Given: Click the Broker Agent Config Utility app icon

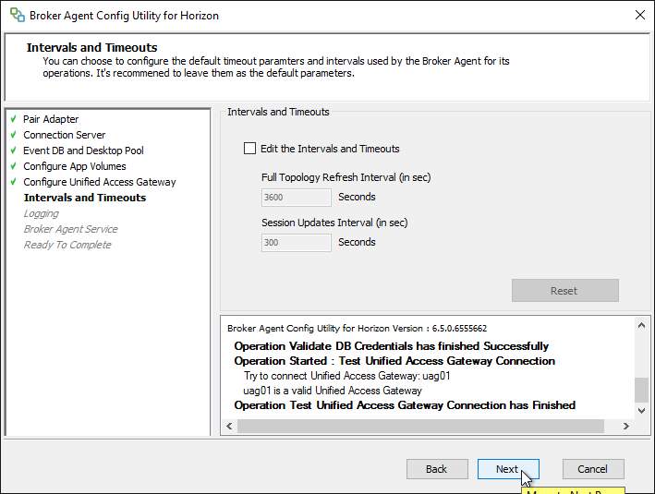Looking at the screenshot, I should 18,15.
